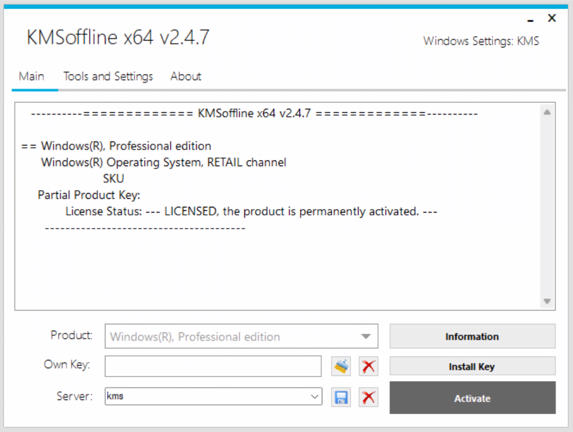Expand the Product dropdown list
The image size is (573, 432).
[x=366, y=337]
